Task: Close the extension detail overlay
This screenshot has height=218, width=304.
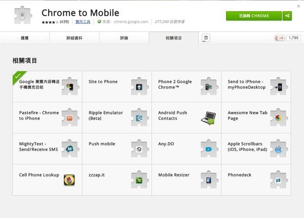Action: pos(299,4)
